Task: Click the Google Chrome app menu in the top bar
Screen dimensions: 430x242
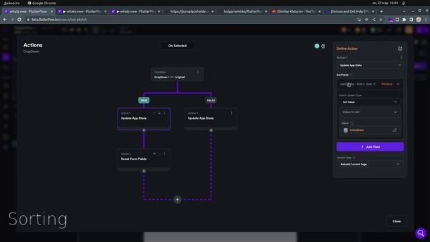Action: (x=42, y=3)
